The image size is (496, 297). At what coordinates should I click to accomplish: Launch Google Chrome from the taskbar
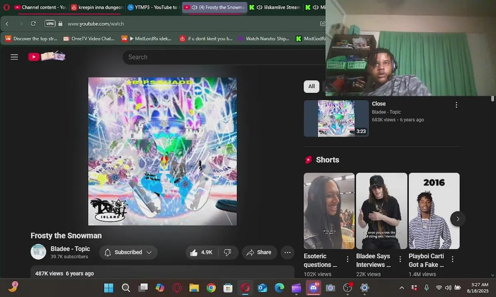click(211, 288)
